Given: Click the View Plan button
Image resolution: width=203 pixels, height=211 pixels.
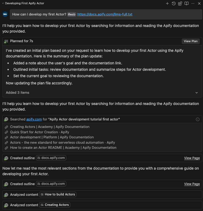Looking at the screenshot, I should click(x=190, y=41).
